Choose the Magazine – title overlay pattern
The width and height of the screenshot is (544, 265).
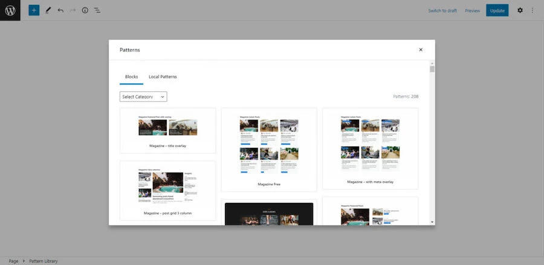(x=167, y=130)
